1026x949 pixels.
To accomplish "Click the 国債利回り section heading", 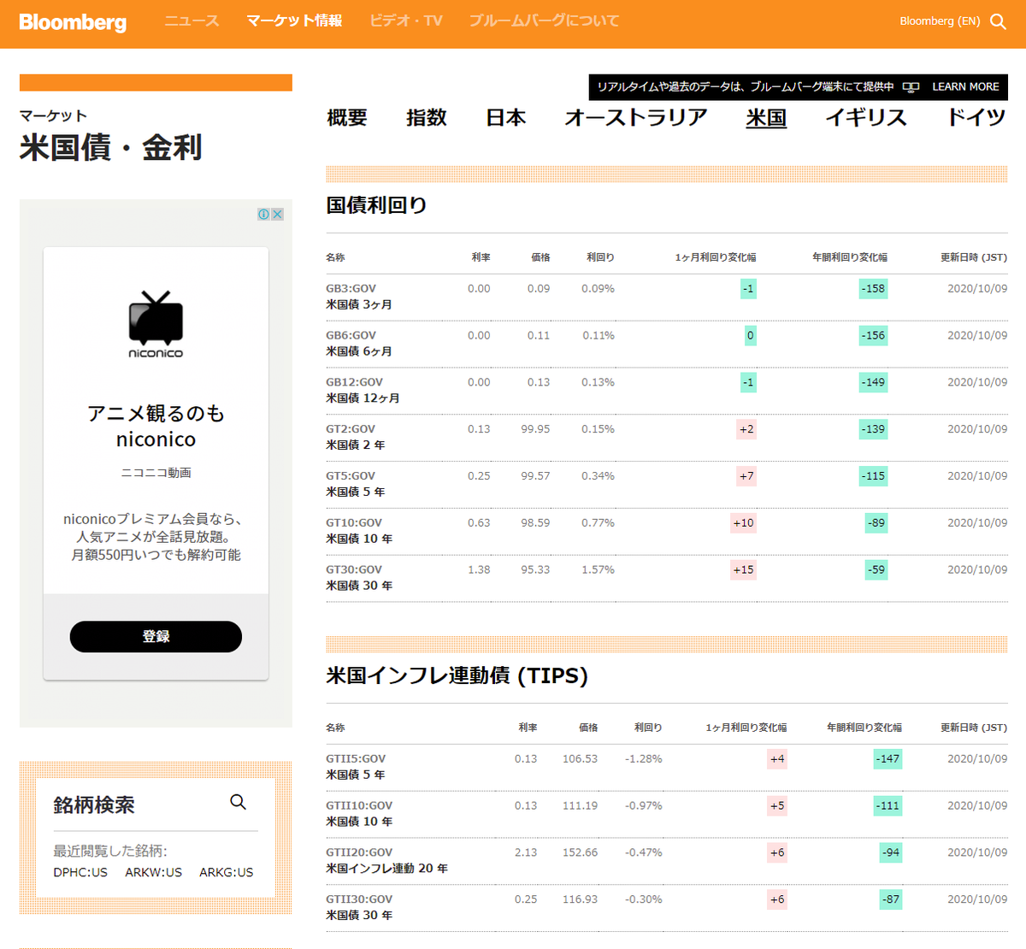I will (x=376, y=205).
